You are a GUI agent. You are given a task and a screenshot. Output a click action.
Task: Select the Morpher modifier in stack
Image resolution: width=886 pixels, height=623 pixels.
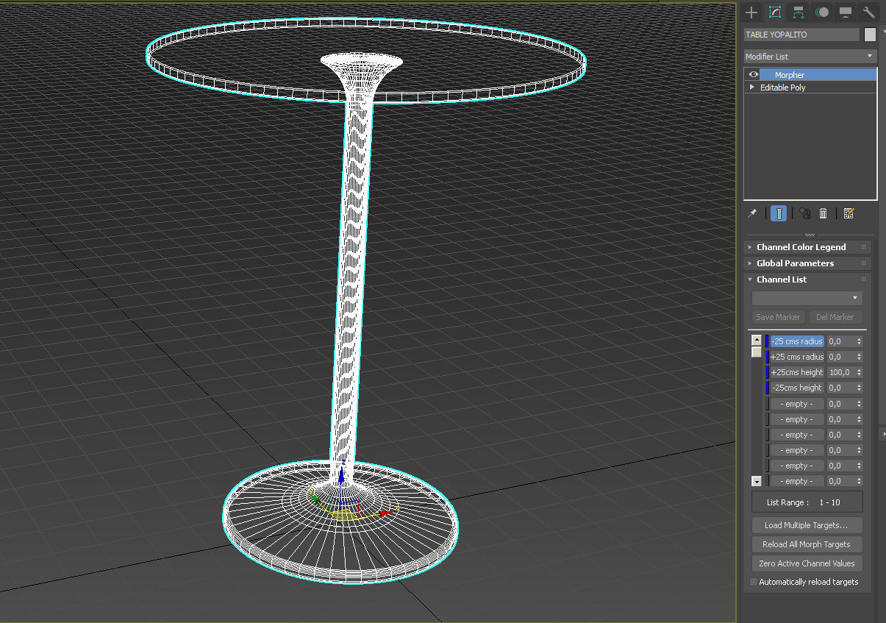(818, 75)
